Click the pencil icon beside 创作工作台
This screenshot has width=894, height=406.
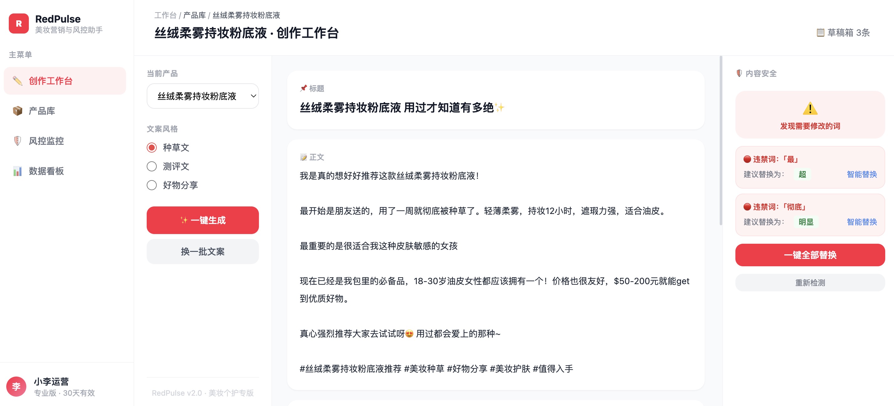(x=17, y=81)
